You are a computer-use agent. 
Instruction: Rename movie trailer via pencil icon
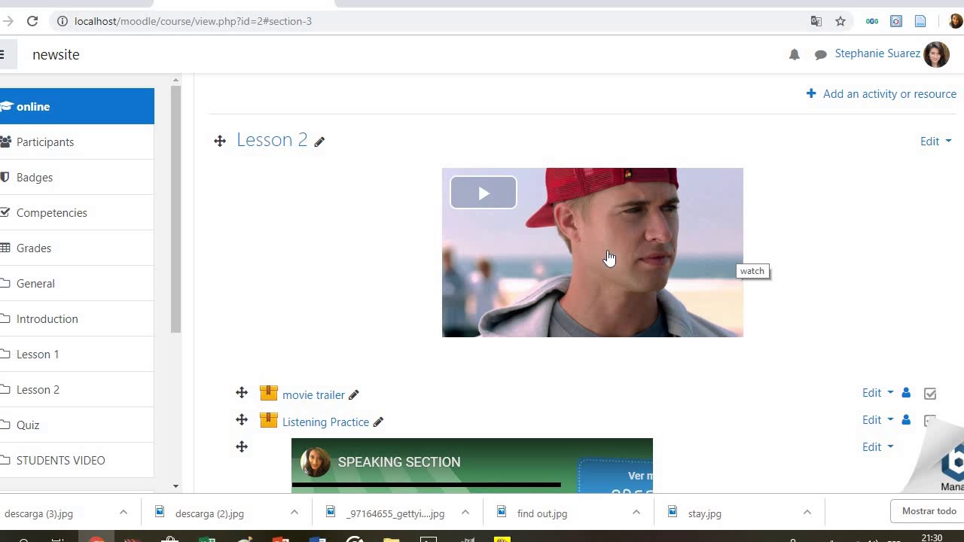click(354, 394)
